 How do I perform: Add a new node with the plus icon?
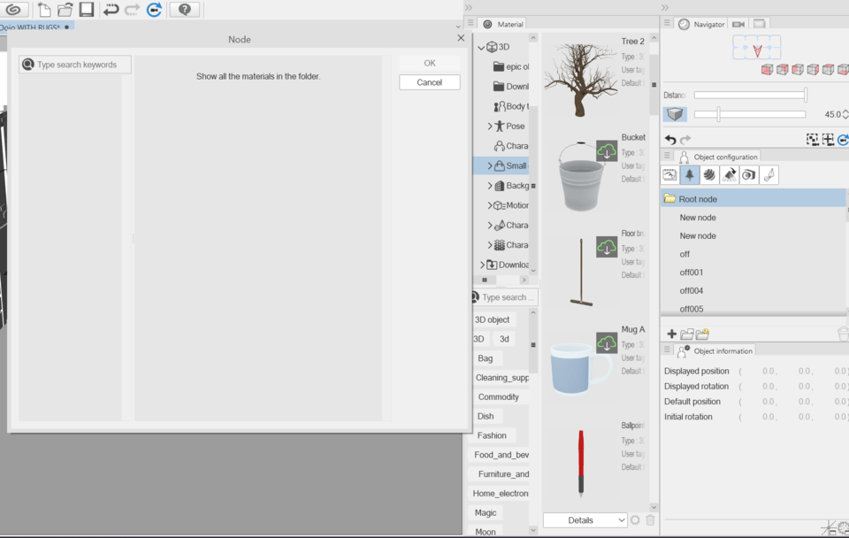pos(671,334)
